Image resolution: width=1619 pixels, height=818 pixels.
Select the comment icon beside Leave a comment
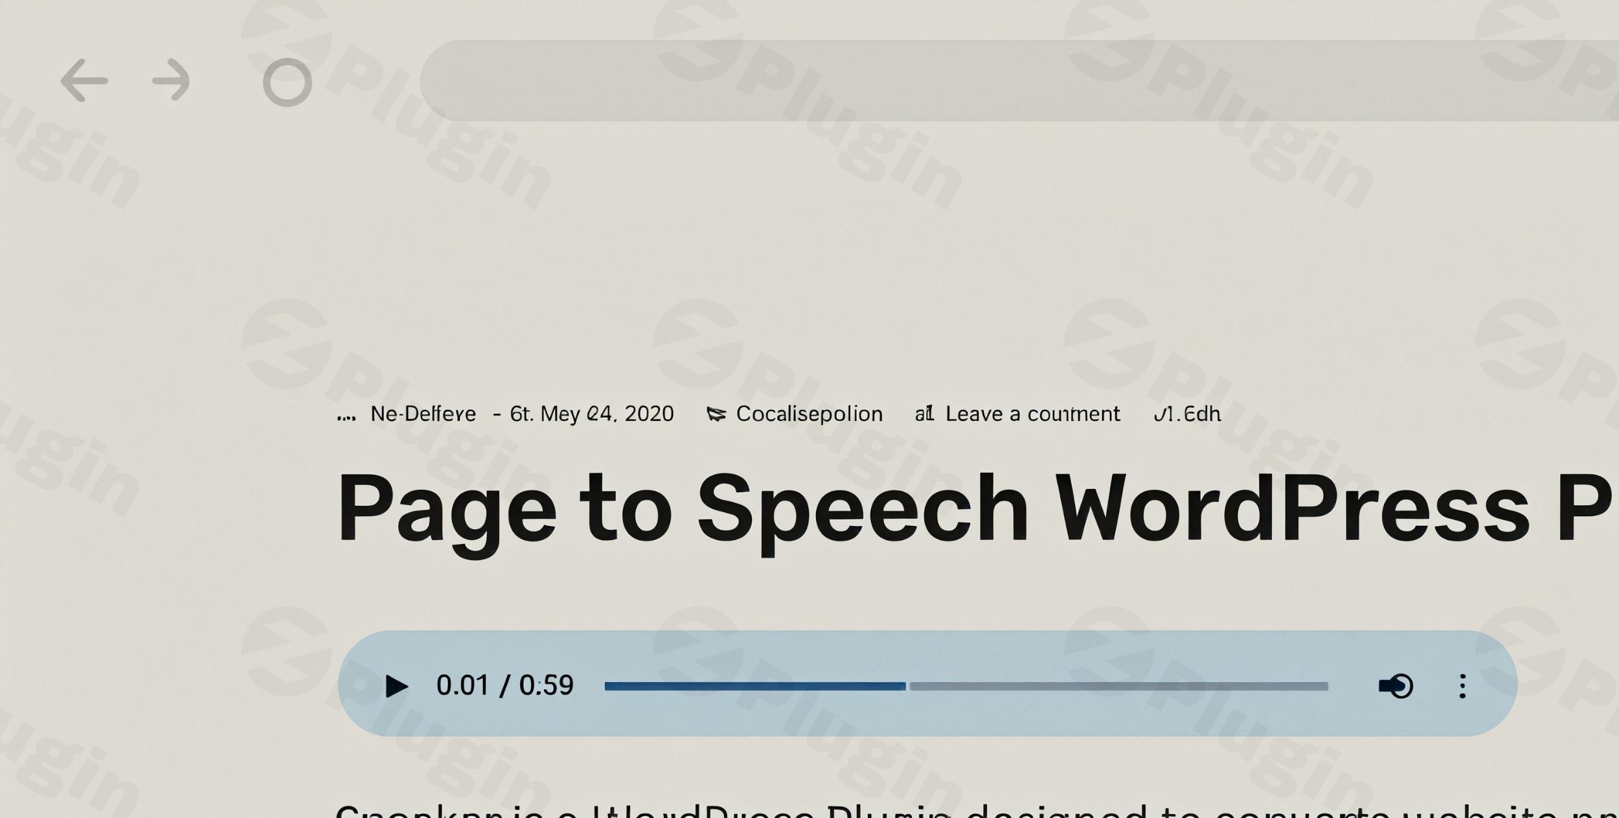click(x=924, y=413)
